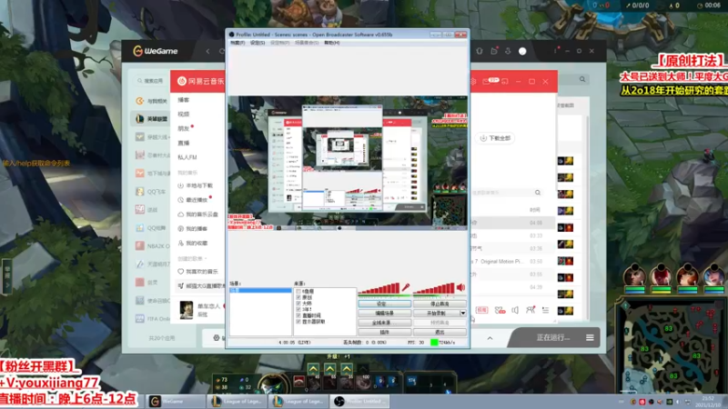
Task: Open the NetEase Music mail inbox icon
Action: click(487, 82)
